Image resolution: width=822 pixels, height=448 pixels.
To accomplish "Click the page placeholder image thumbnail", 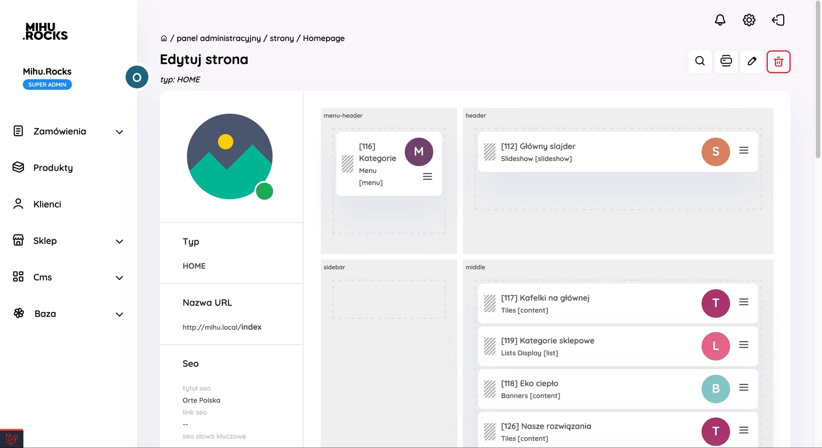I will click(x=229, y=156).
